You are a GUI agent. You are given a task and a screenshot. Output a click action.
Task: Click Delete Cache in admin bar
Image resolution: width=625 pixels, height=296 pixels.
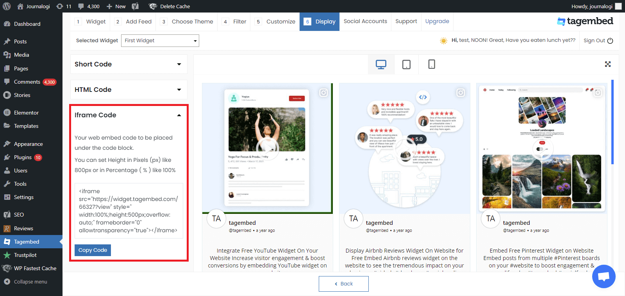coord(169,6)
